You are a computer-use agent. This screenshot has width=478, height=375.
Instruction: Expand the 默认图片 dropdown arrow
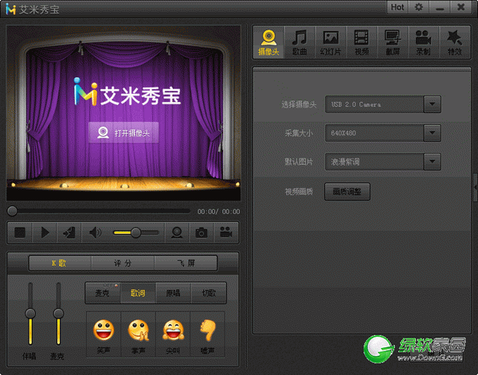[x=432, y=162]
